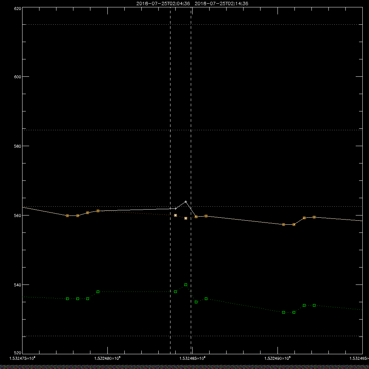The height and width of the screenshot is (369, 369).
Task: Click the end timestamp 2018-07-25T02:14:36 in title
Action: click(x=221, y=4)
